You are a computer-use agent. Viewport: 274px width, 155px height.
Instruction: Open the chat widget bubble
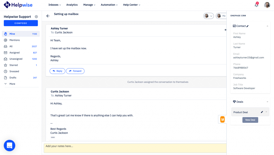pyautogui.click(x=9, y=145)
